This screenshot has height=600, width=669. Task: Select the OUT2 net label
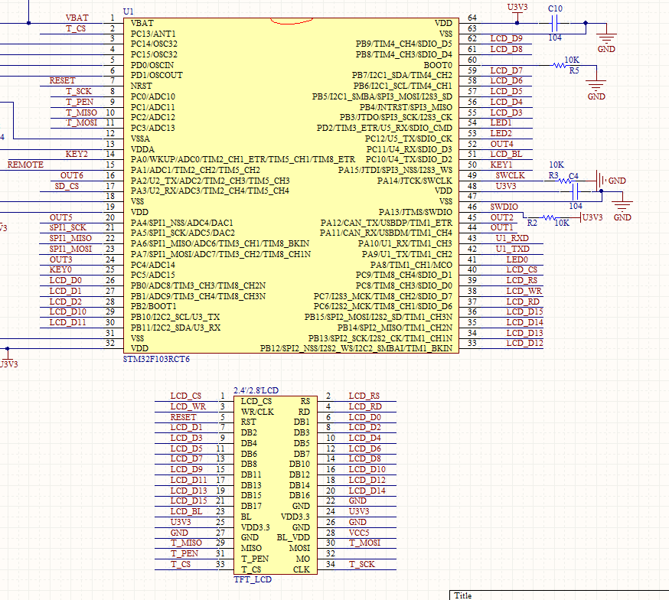pos(502,217)
